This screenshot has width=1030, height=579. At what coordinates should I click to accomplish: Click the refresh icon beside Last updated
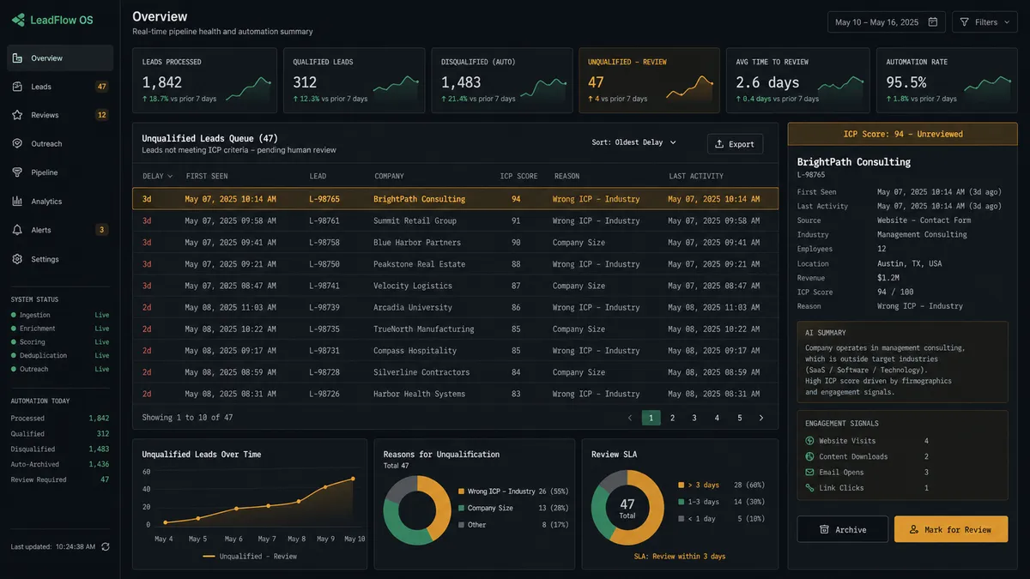[x=106, y=546]
